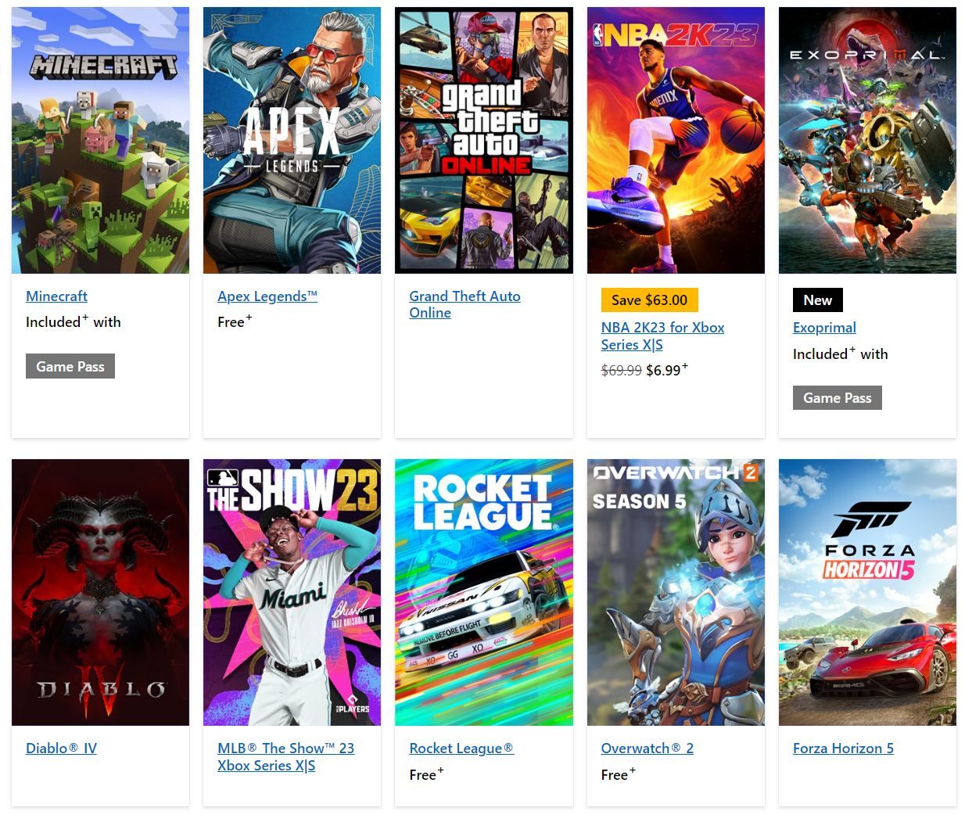The image size is (965, 822).
Task: Open the Overwatch® 2 link
Action: coord(647,748)
